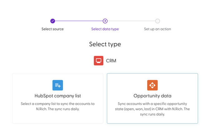Screen dimensions: 209x134
Task: Click the 'Opportunity data' title text
Action: (152, 96)
